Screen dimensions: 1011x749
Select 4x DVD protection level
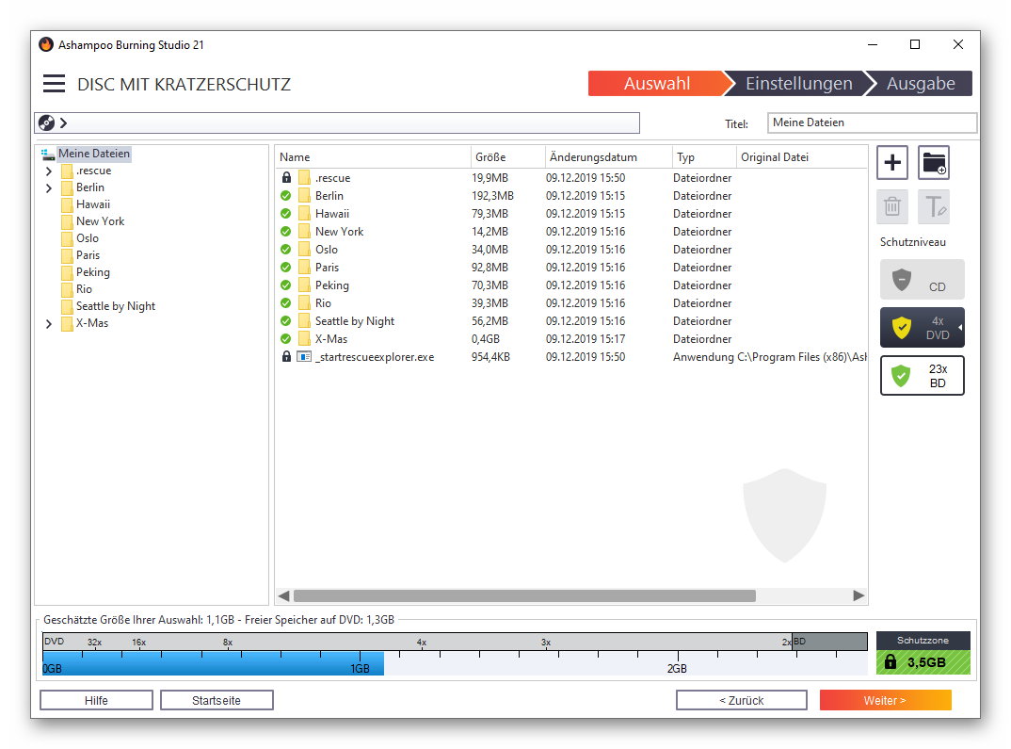pos(922,327)
